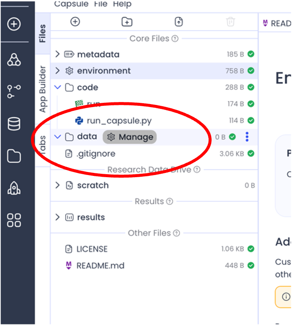
Task: Click the three-dot menu on the data row
Action: point(247,137)
